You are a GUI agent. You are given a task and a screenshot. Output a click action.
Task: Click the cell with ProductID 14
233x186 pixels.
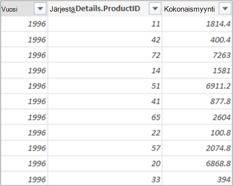[105, 70]
